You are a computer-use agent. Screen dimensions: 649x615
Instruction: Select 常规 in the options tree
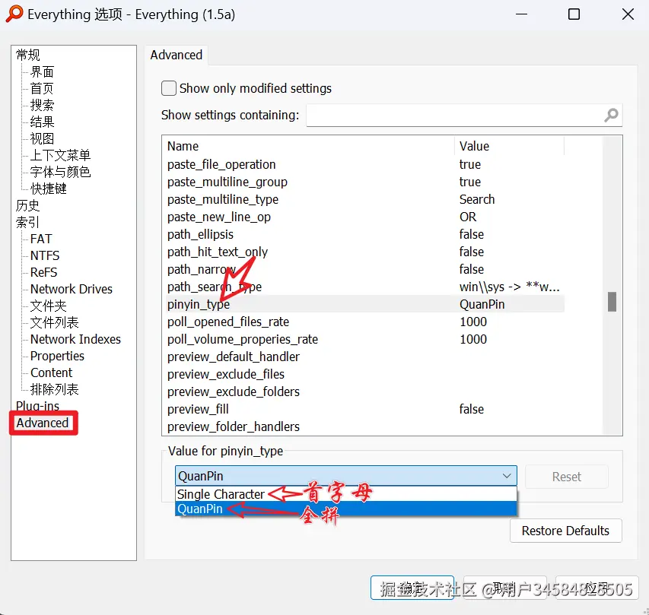27,55
